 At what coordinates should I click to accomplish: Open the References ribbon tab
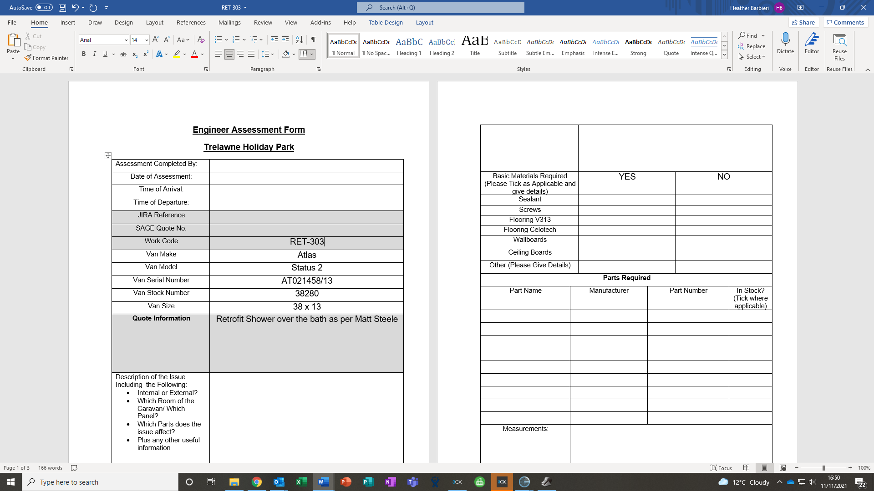tap(191, 22)
